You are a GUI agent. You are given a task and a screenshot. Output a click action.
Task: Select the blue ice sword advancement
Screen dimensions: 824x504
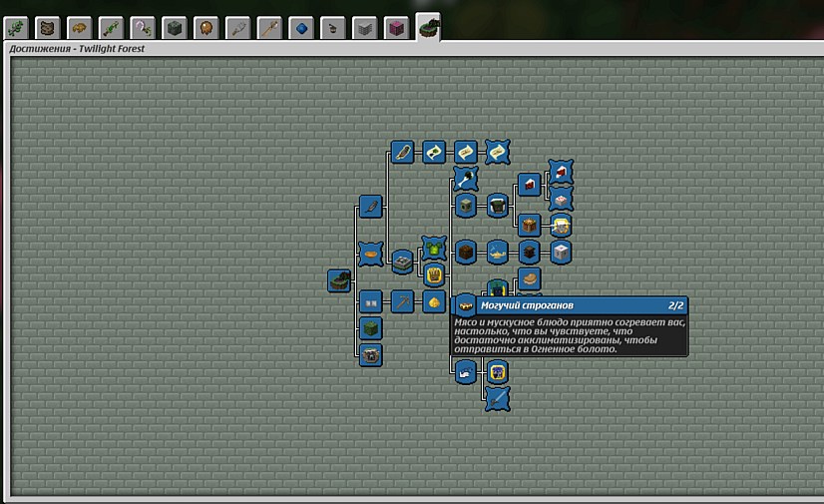[x=497, y=399]
